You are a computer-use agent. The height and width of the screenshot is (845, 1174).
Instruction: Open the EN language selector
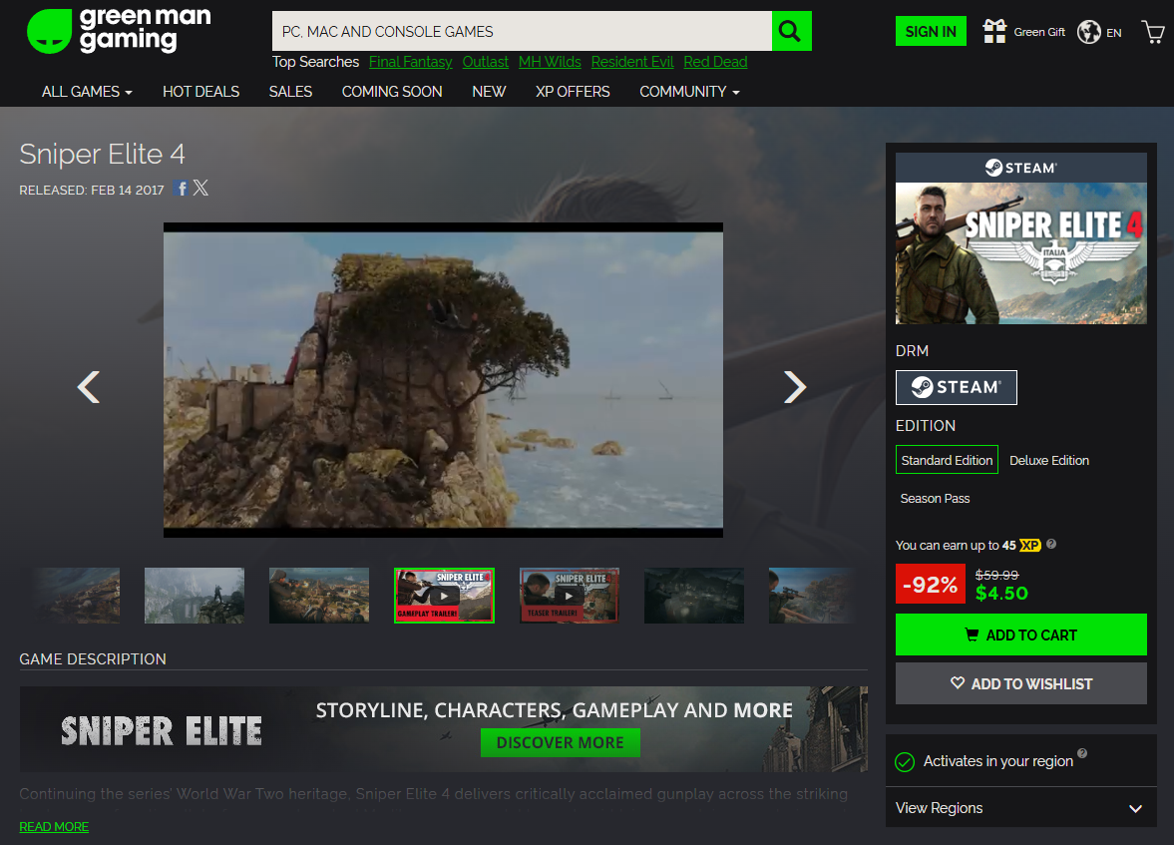(x=1113, y=32)
